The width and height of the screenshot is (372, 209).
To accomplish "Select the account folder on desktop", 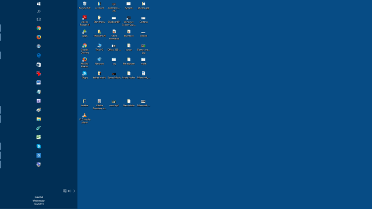I will [x=100, y=6].
